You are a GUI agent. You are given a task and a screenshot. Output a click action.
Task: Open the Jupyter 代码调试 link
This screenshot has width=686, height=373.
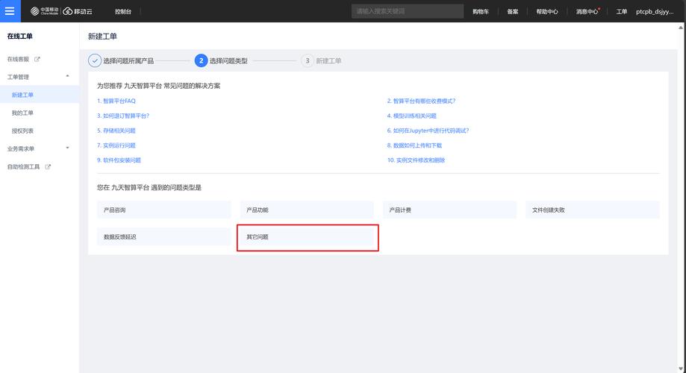[x=428, y=131]
